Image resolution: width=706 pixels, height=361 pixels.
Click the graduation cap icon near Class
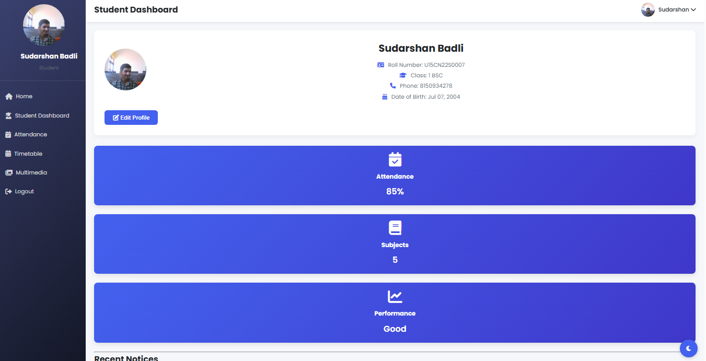[x=402, y=75]
